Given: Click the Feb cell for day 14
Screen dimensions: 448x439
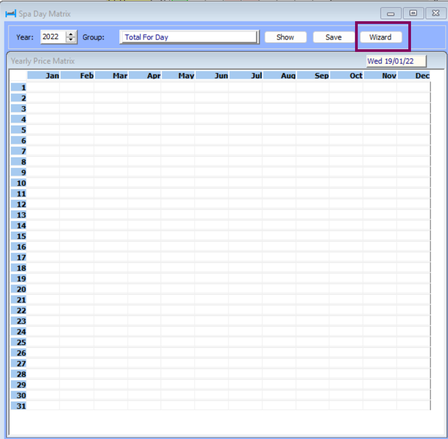Looking at the screenshot, I should click(77, 226).
